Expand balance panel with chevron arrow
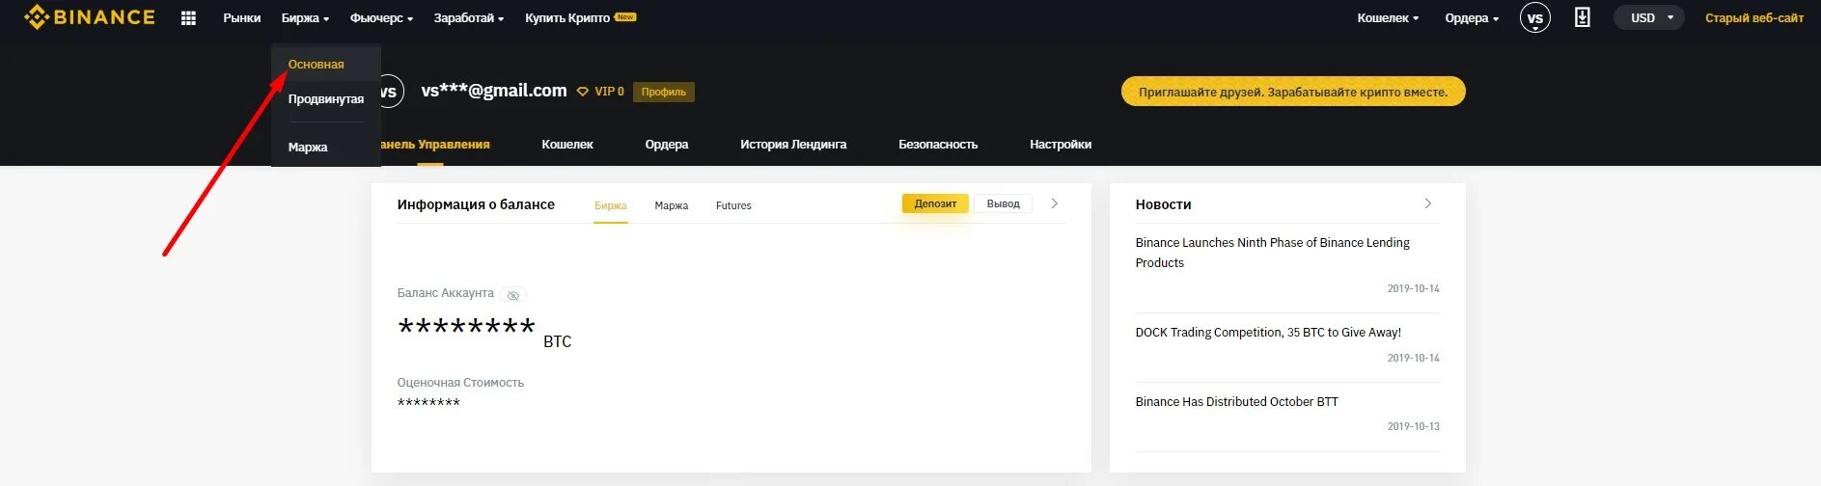This screenshot has height=486, width=1821. pyautogui.click(x=1055, y=203)
